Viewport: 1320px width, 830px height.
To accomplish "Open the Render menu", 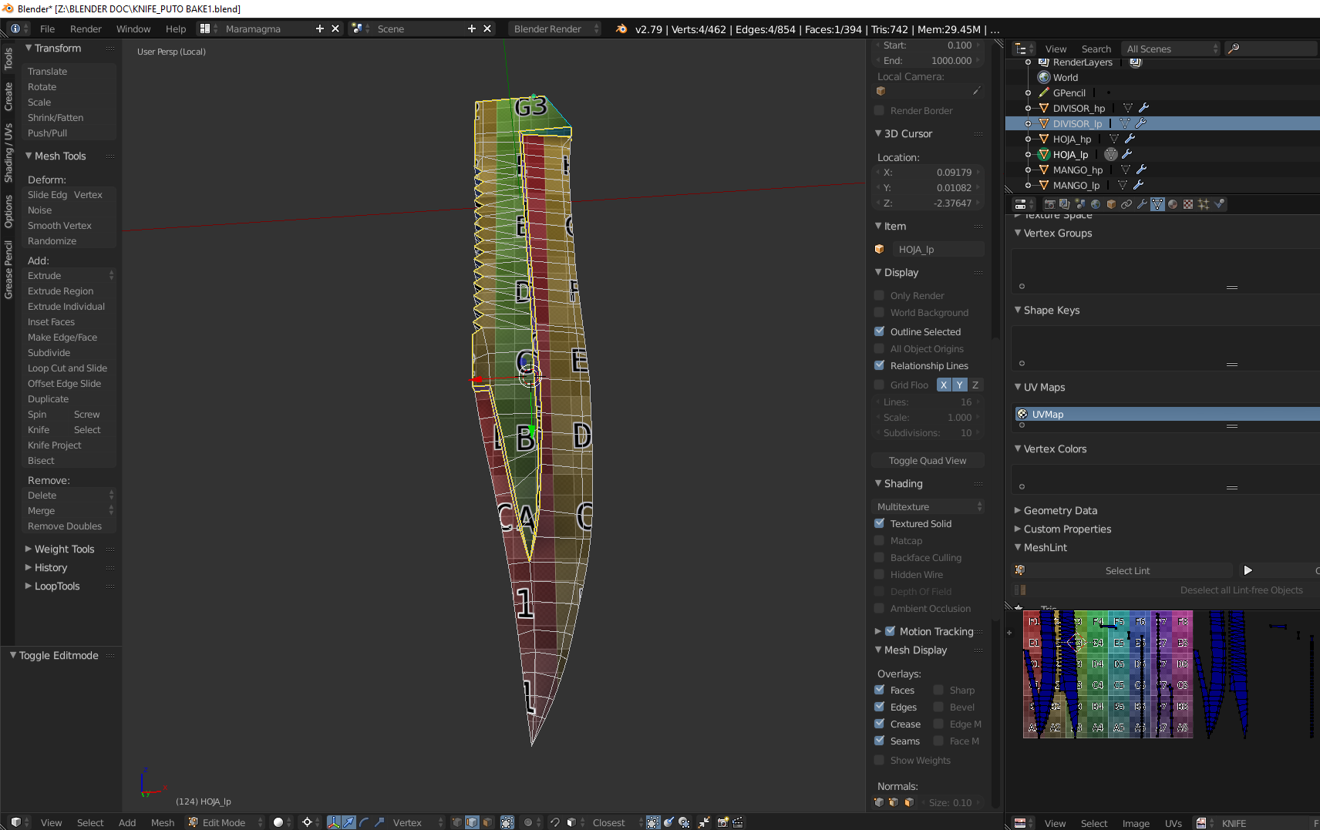I will pos(86,29).
